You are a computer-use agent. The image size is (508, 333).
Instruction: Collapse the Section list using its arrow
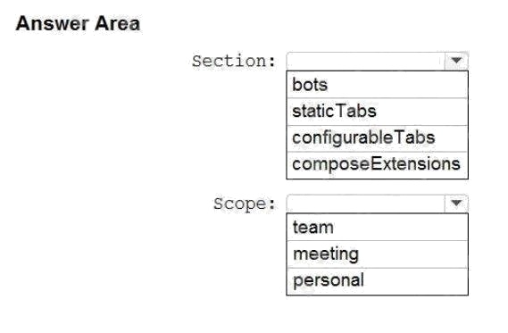pos(456,61)
